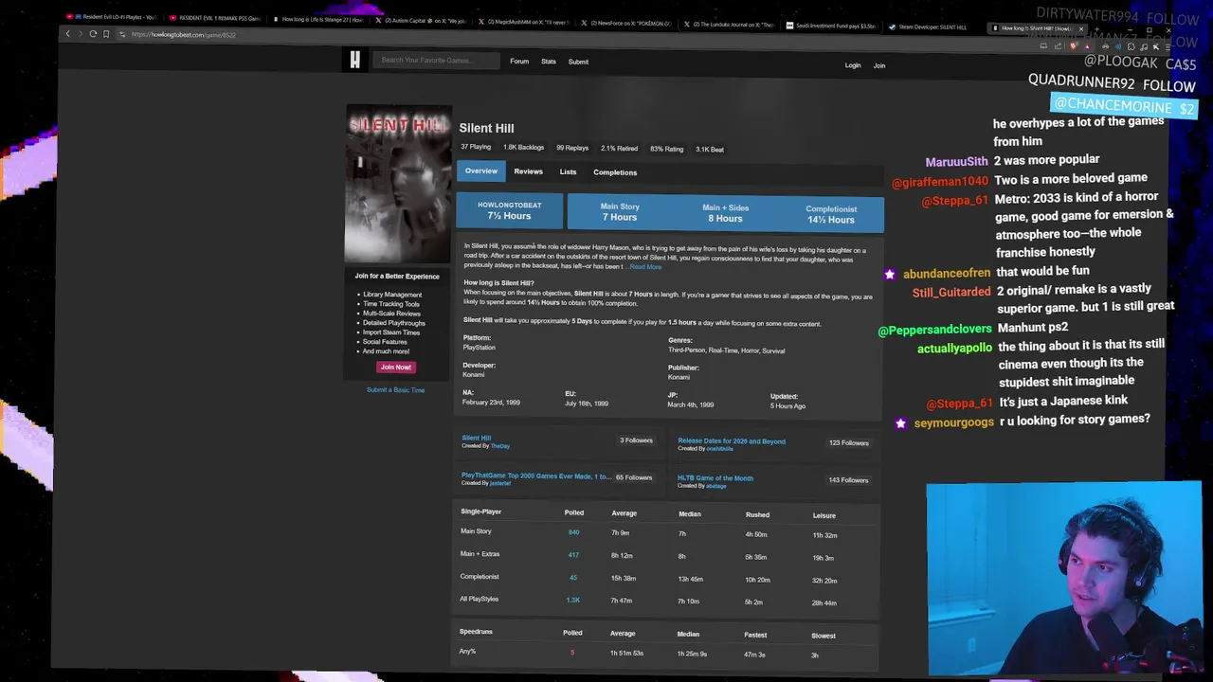
Task: Click the Import Steam Times list entry
Action: click(x=391, y=332)
